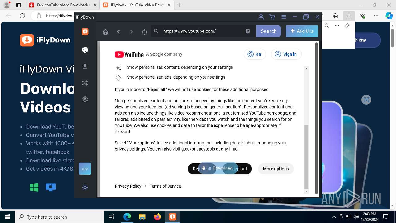Switch to iFlydown YouTube Video Downloader tab

click(x=137, y=5)
